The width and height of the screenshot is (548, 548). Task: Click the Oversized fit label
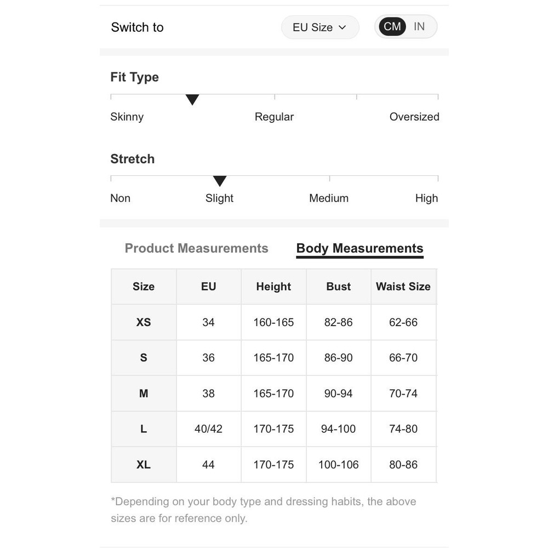click(414, 117)
